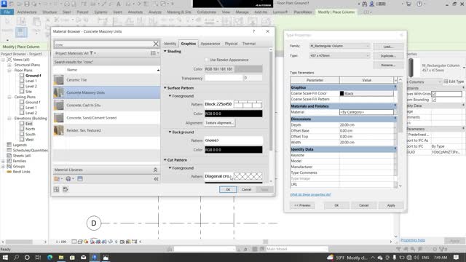Click the Ceramic Tile material thumbnail
The width and height of the screenshot is (466, 262).
tap(59, 80)
